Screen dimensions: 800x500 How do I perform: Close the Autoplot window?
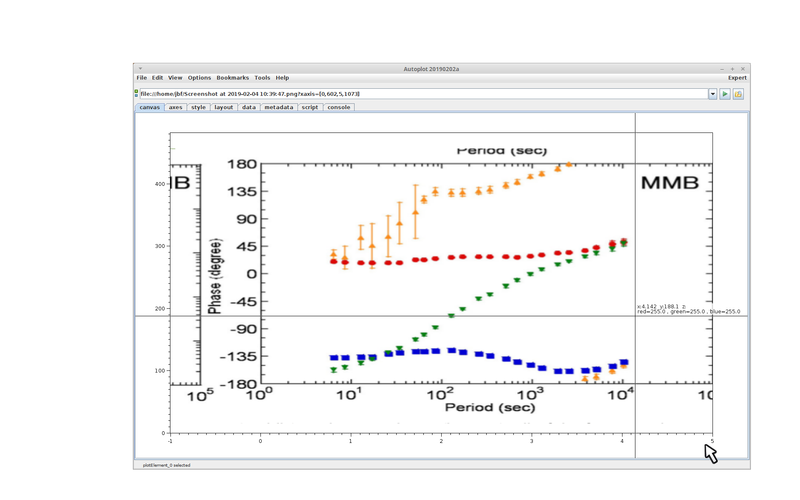[743, 69]
